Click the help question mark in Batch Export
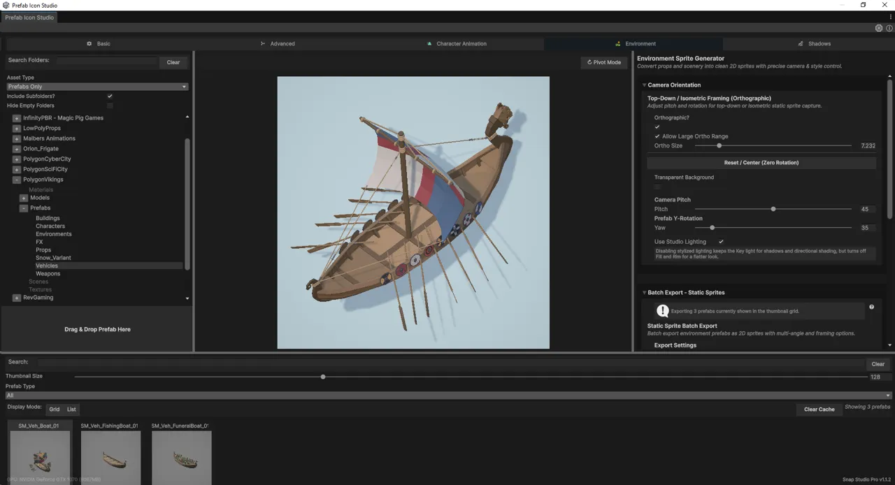895x485 pixels. point(871,307)
